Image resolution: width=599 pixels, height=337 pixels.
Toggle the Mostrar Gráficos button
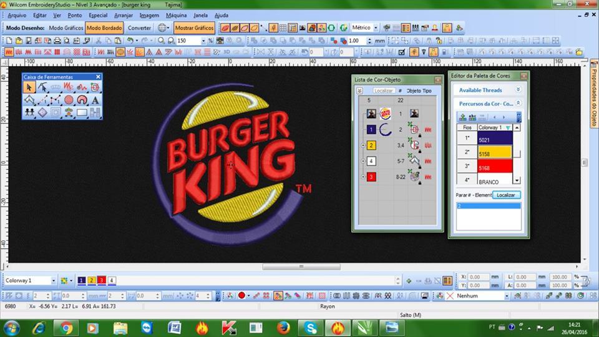[194, 28]
